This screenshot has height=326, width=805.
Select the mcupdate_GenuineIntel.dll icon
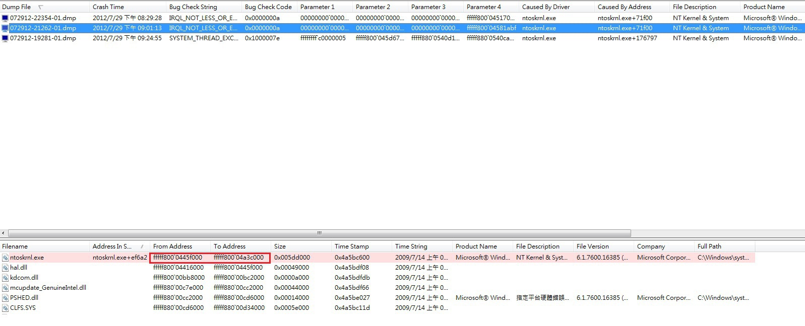[x=5, y=288]
